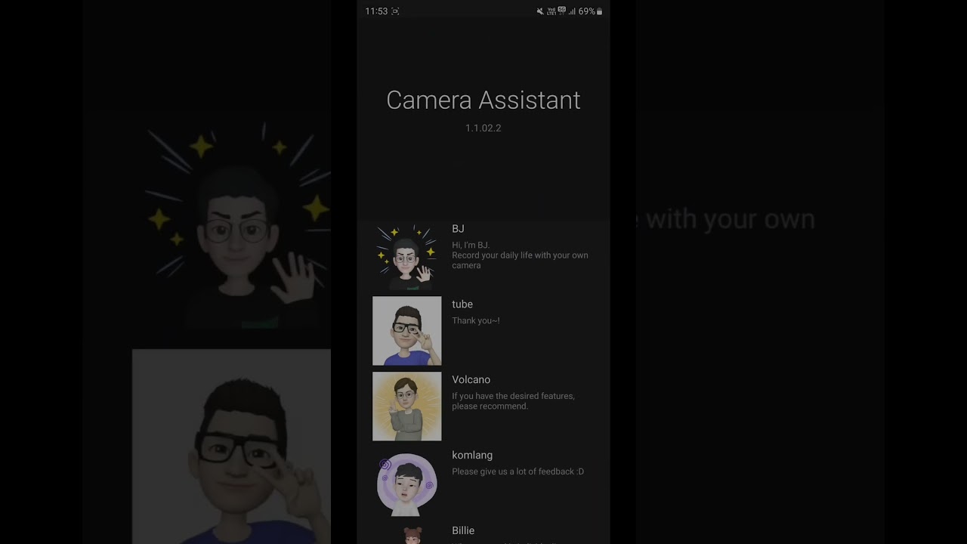Screen dimensions: 967x544
Task: Tap 'Record your daily life' description
Action: [520, 255]
